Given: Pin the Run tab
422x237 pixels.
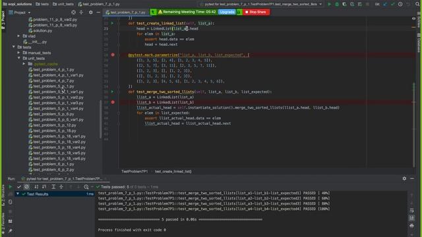Looking at the screenshot, I should 11,230.
